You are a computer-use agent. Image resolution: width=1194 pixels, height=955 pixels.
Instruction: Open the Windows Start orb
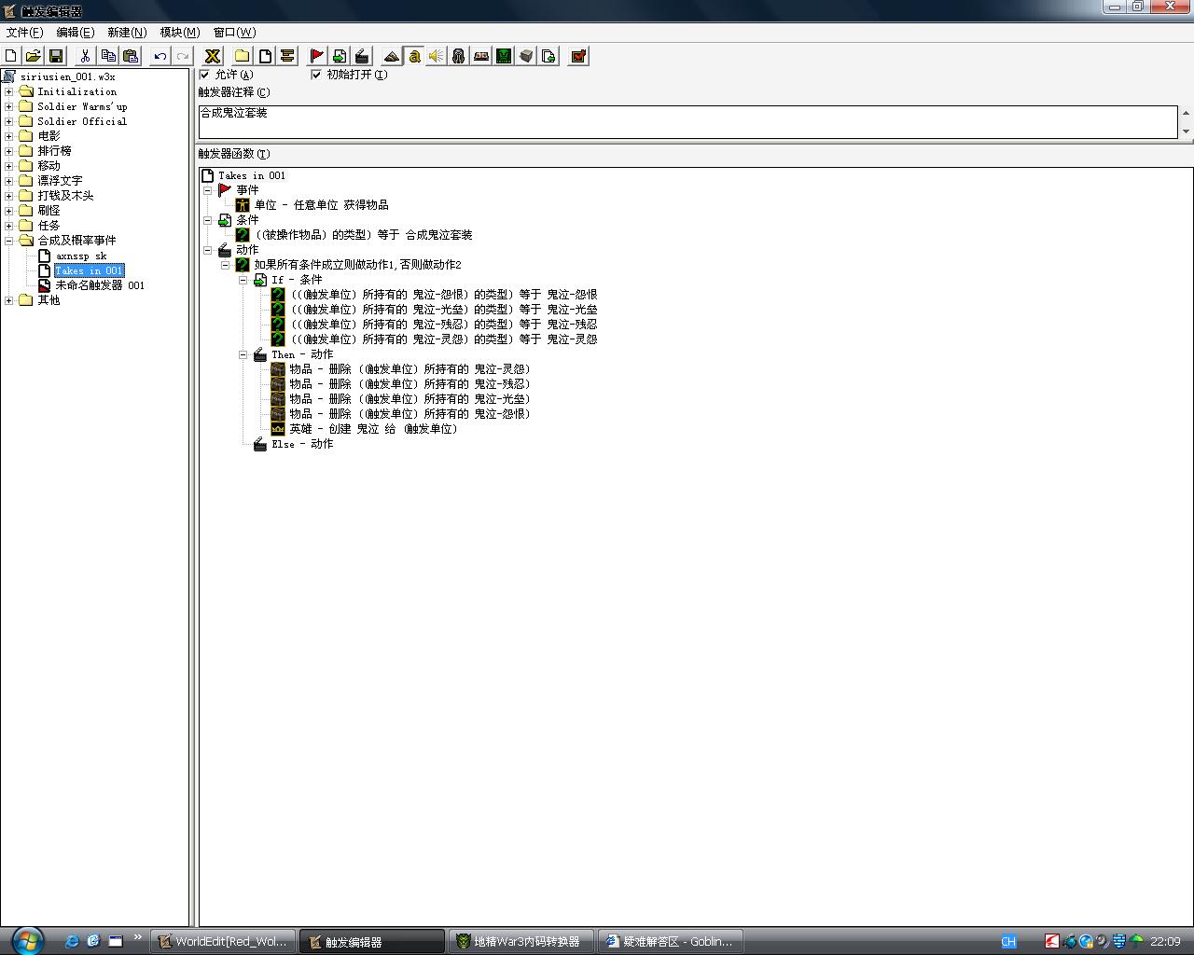[26, 940]
